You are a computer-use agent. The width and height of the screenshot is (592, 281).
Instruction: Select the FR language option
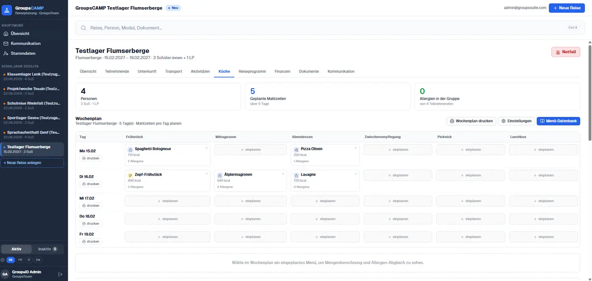tap(20, 260)
